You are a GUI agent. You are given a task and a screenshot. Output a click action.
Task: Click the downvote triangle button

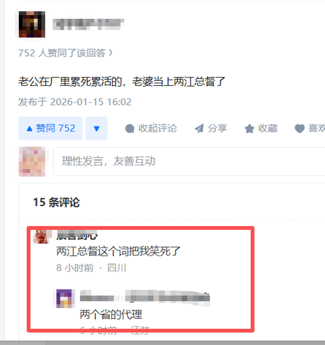tap(97, 128)
